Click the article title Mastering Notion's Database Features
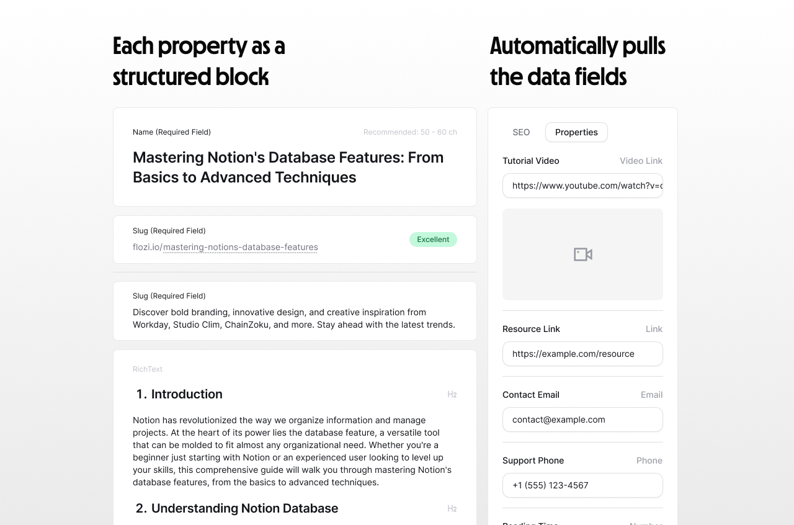This screenshot has height=525, width=794. (288, 167)
